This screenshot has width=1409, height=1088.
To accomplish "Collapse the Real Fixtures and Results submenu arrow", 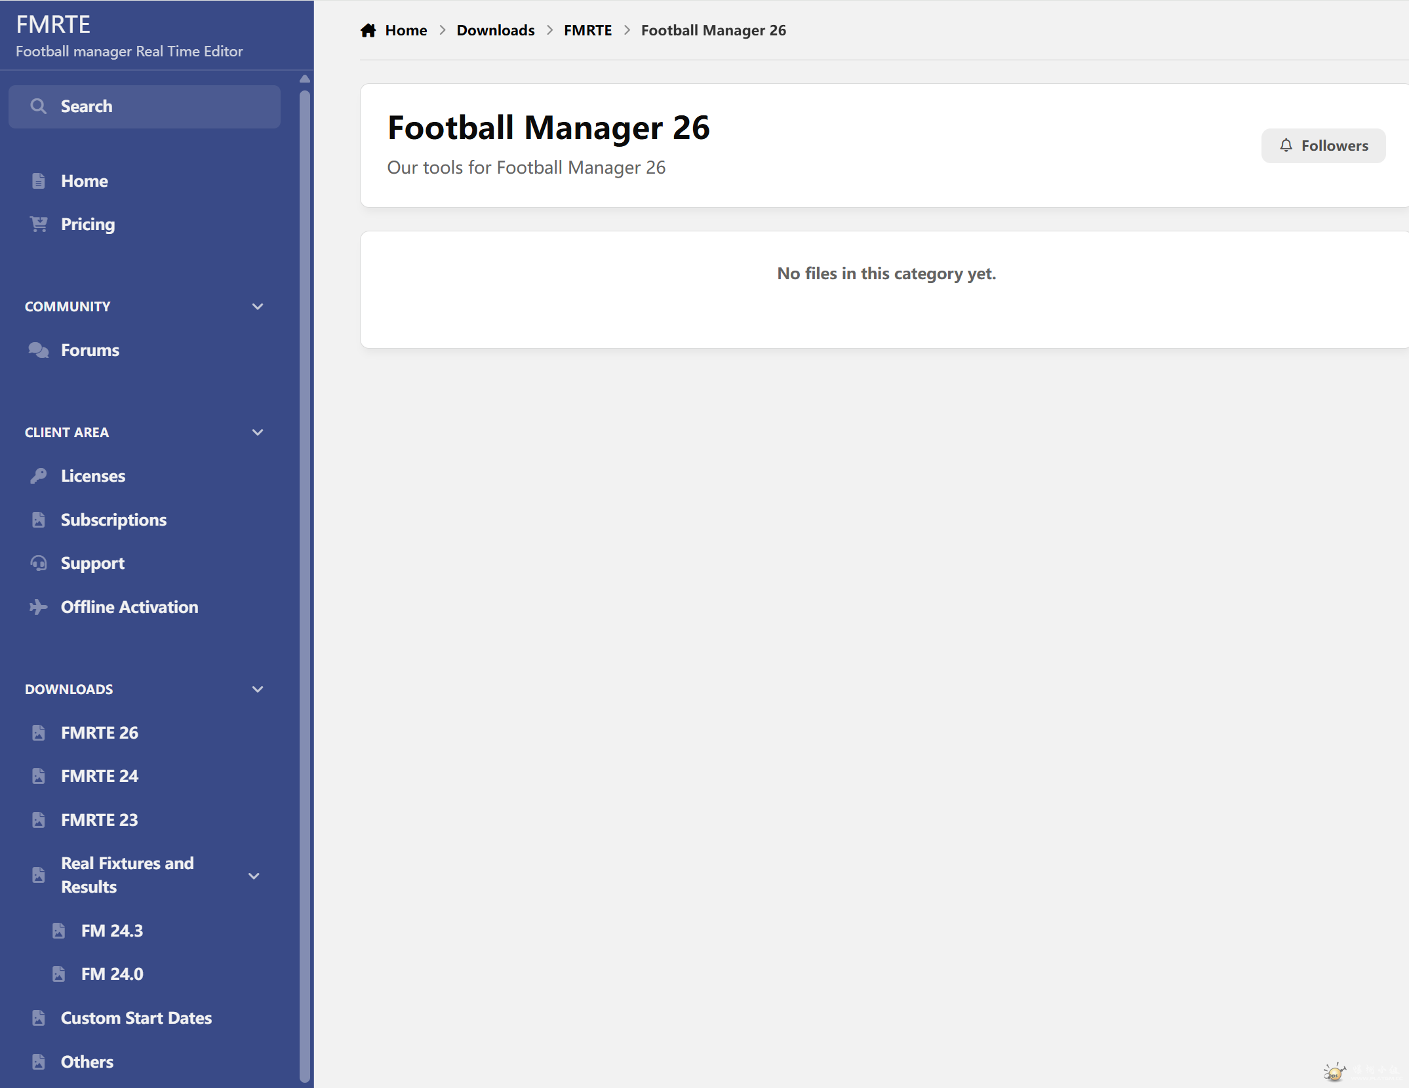I will [254, 876].
